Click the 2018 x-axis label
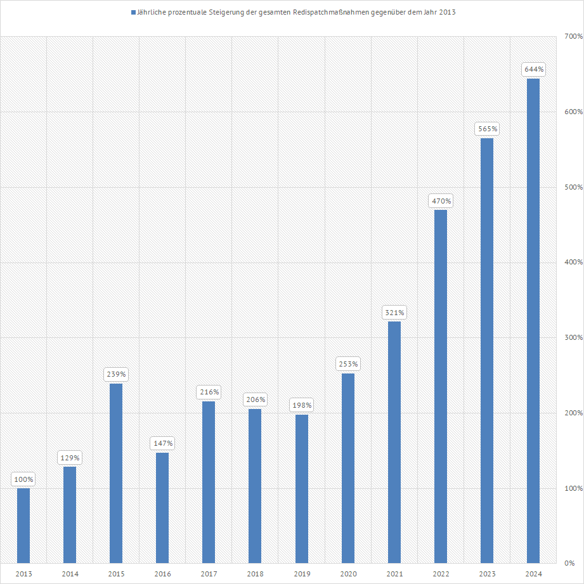This screenshot has height=584, width=584. pos(255,574)
